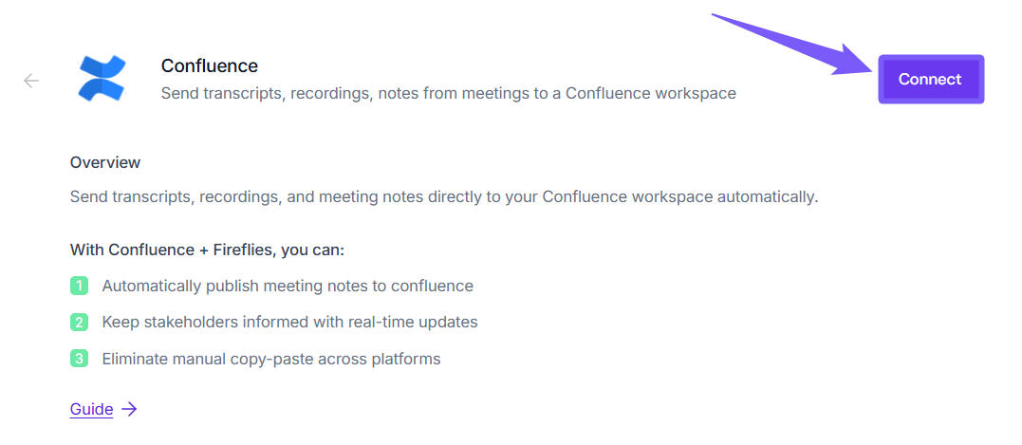Click the green number 2 badge
Screen dimensions: 1022x445
pos(79,323)
